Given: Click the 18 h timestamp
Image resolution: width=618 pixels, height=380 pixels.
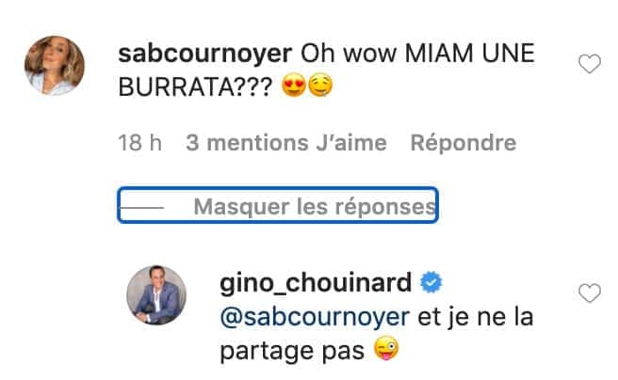Looking at the screenshot, I should 140,142.
